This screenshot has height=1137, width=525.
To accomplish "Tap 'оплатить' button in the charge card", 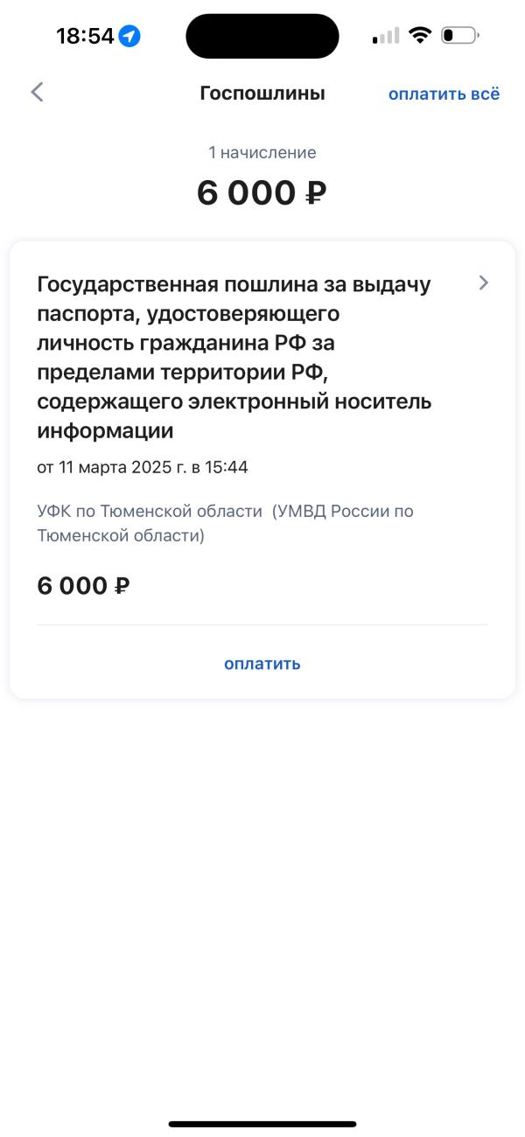I will (262, 664).
